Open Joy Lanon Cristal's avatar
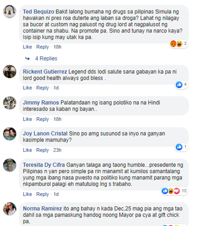This screenshot has width=203, height=226. click(x=10, y=134)
